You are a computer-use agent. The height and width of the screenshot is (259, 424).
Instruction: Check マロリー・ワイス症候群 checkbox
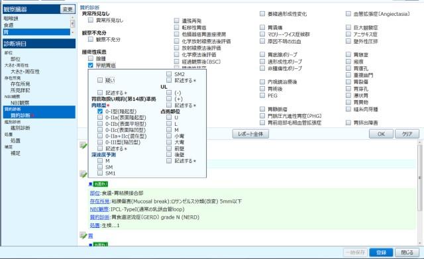(262, 34)
